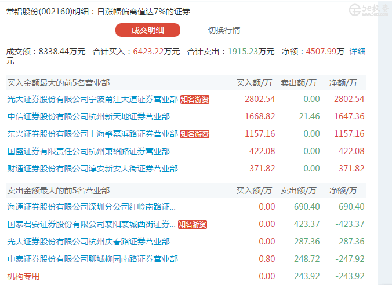Click 净额/万 header in buy table
Viewport: 392px width, 285px height.
tap(343, 83)
